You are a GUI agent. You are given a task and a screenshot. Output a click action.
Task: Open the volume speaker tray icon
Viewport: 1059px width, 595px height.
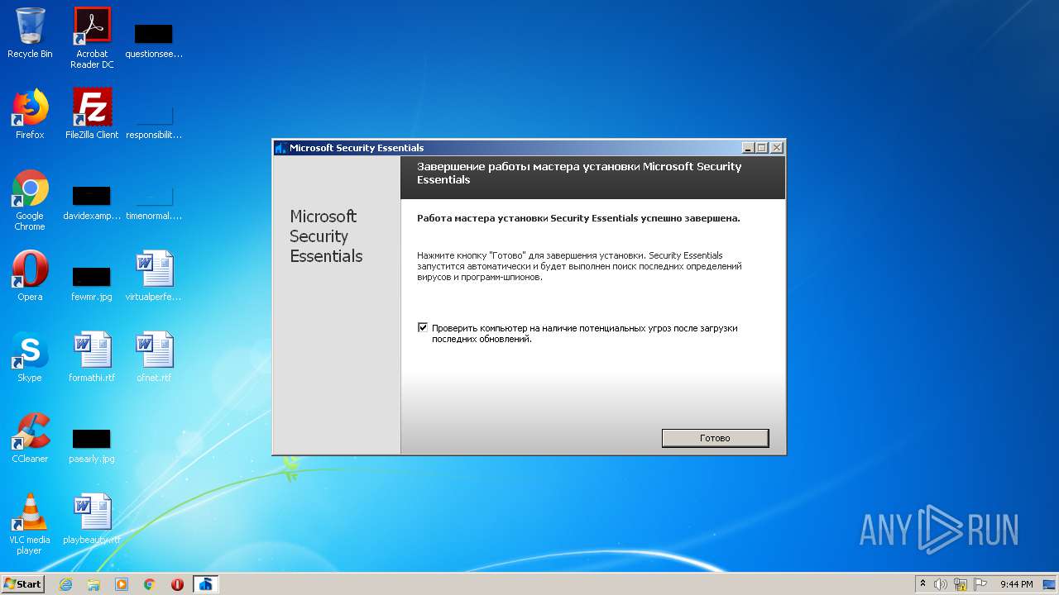(941, 584)
